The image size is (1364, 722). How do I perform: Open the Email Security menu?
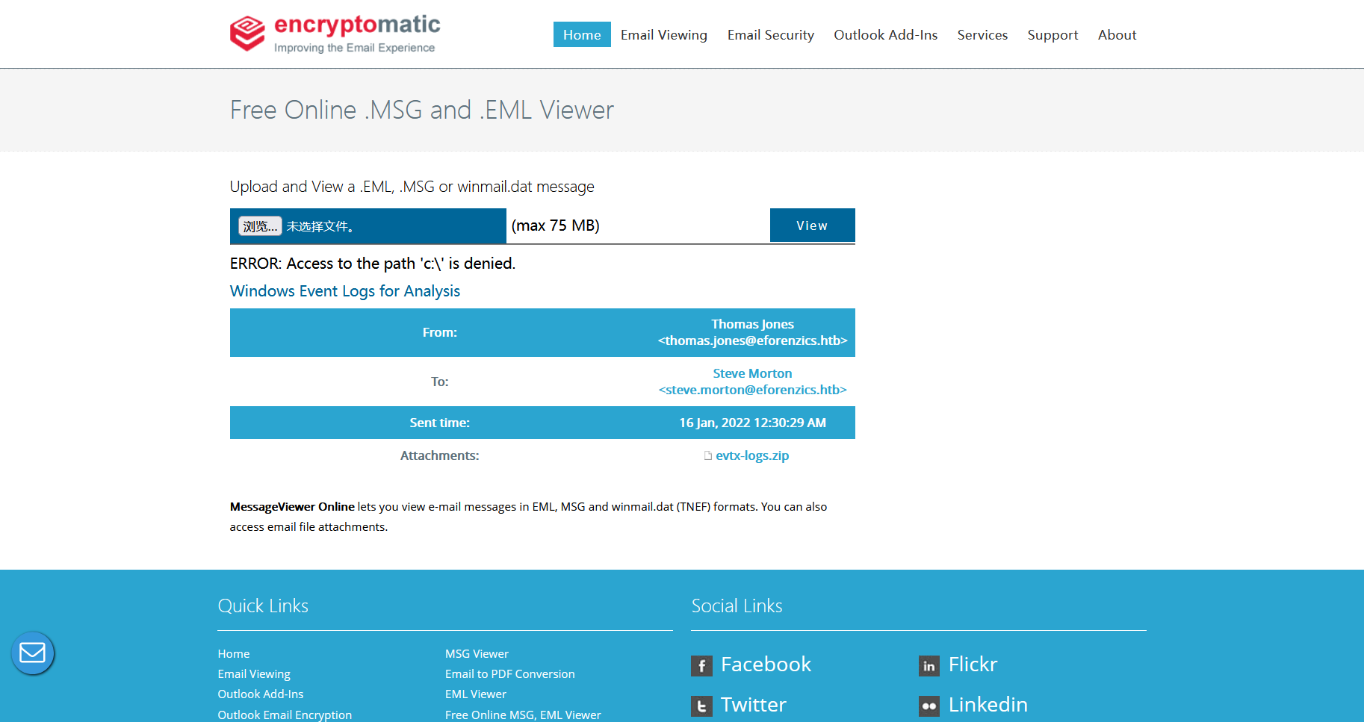pyautogui.click(x=771, y=34)
